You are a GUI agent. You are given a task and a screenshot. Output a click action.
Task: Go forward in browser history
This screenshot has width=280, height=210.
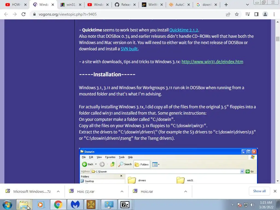tap(15, 14)
